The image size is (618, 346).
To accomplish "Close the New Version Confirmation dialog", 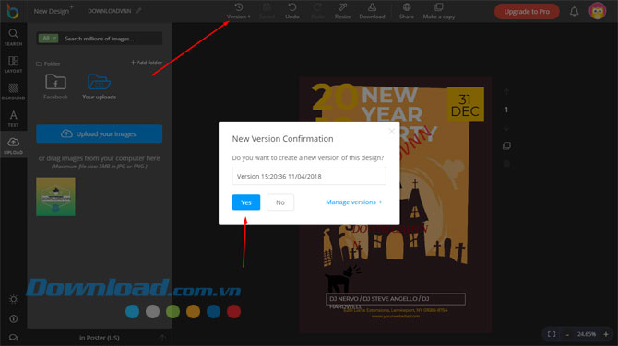I will tap(391, 131).
